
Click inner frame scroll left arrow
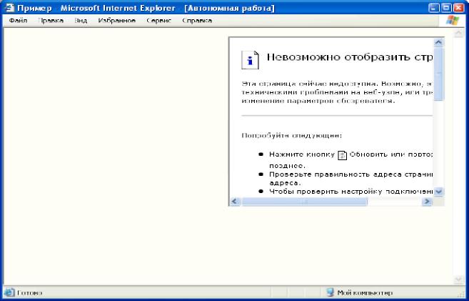tap(234, 202)
